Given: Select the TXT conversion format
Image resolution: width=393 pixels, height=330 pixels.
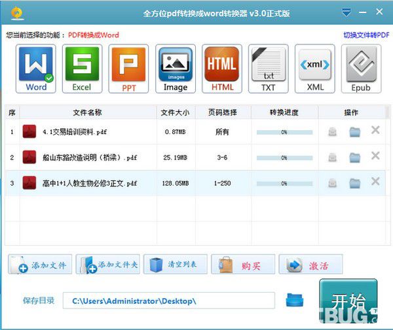Looking at the screenshot, I should point(269,69).
